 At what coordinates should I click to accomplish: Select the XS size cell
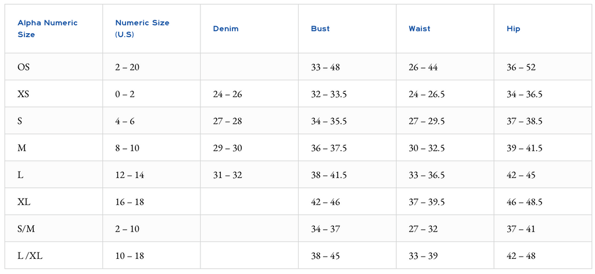23,94
